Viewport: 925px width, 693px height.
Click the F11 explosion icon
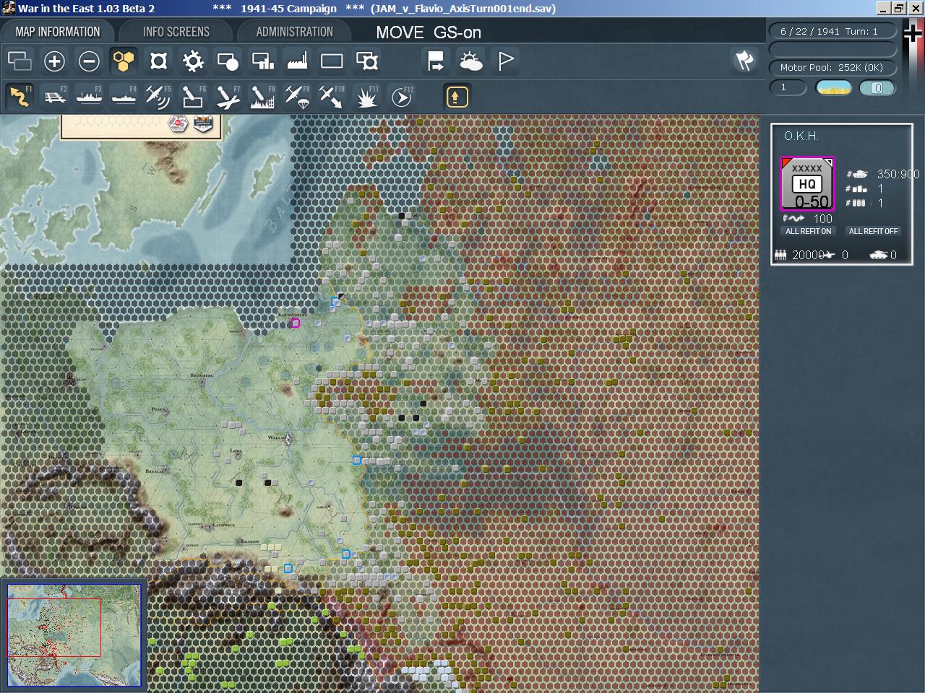[367, 97]
